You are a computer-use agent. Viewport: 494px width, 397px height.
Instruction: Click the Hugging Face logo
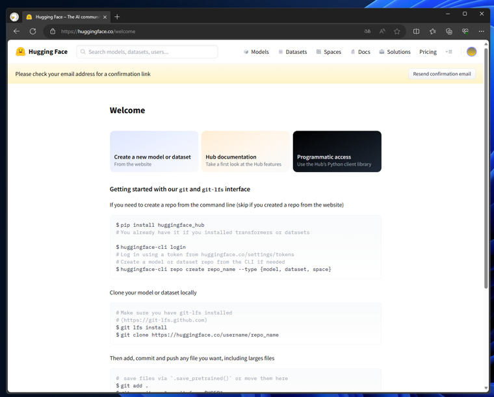42,51
